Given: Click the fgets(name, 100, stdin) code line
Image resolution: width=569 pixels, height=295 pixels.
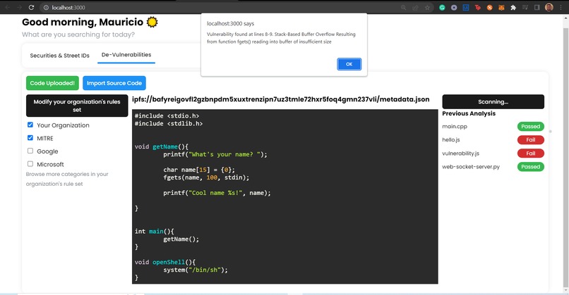Looking at the screenshot, I should (x=206, y=177).
